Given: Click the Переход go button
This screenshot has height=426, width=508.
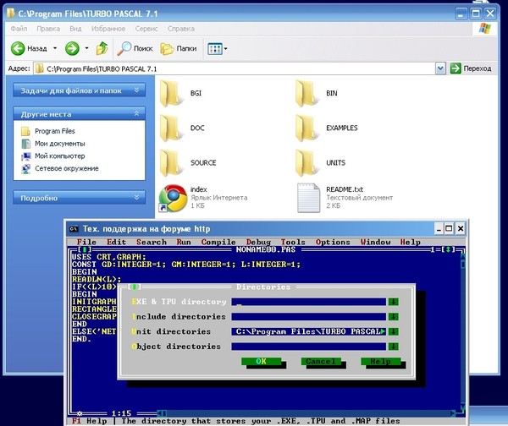Looking at the screenshot, I should pyautogui.click(x=471, y=68).
